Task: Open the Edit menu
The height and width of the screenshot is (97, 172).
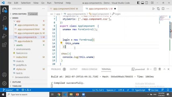Action: [16, 3]
